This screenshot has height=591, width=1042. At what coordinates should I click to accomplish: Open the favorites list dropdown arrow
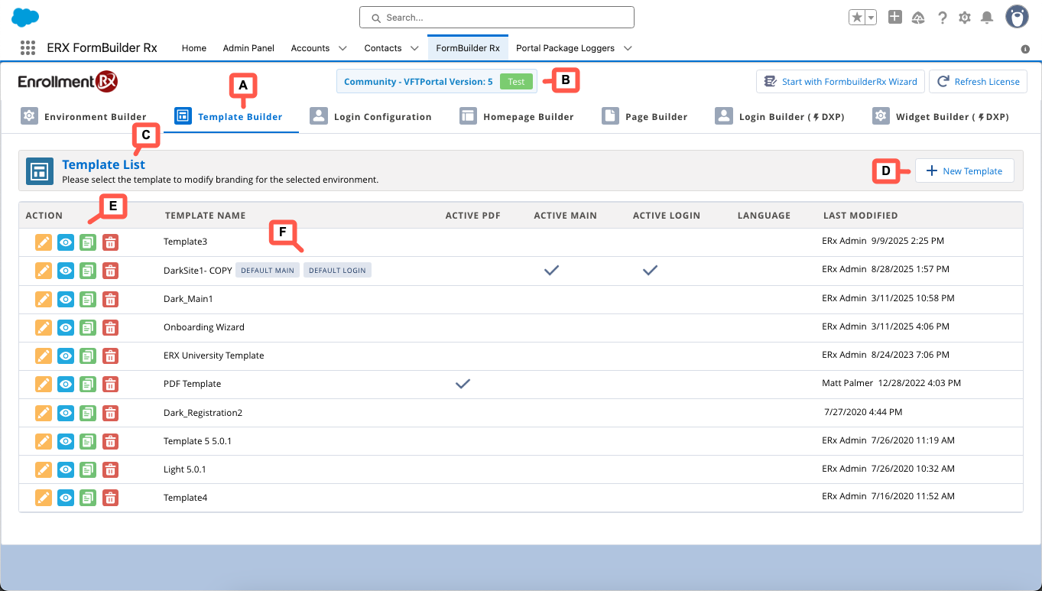pos(871,18)
